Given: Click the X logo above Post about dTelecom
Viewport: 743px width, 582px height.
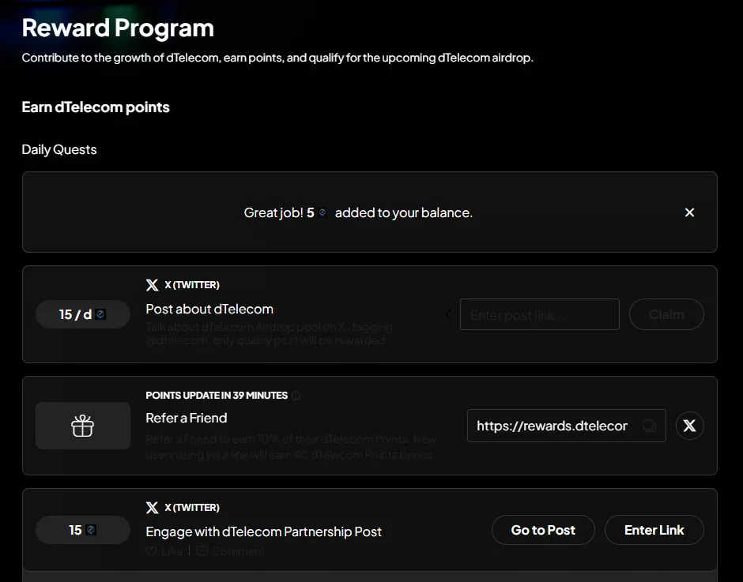Looking at the screenshot, I should pyautogui.click(x=153, y=285).
